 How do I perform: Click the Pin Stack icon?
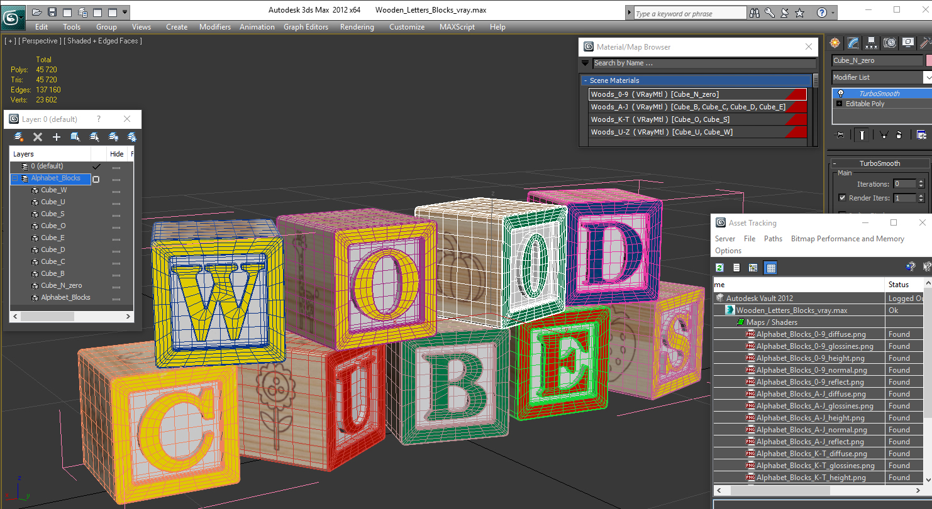[x=839, y=134]
